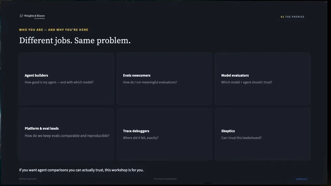The width and height of the screenshot is (331, 186).
Task: Select the Skeptics card title
Action: click(x=228, y=131)
